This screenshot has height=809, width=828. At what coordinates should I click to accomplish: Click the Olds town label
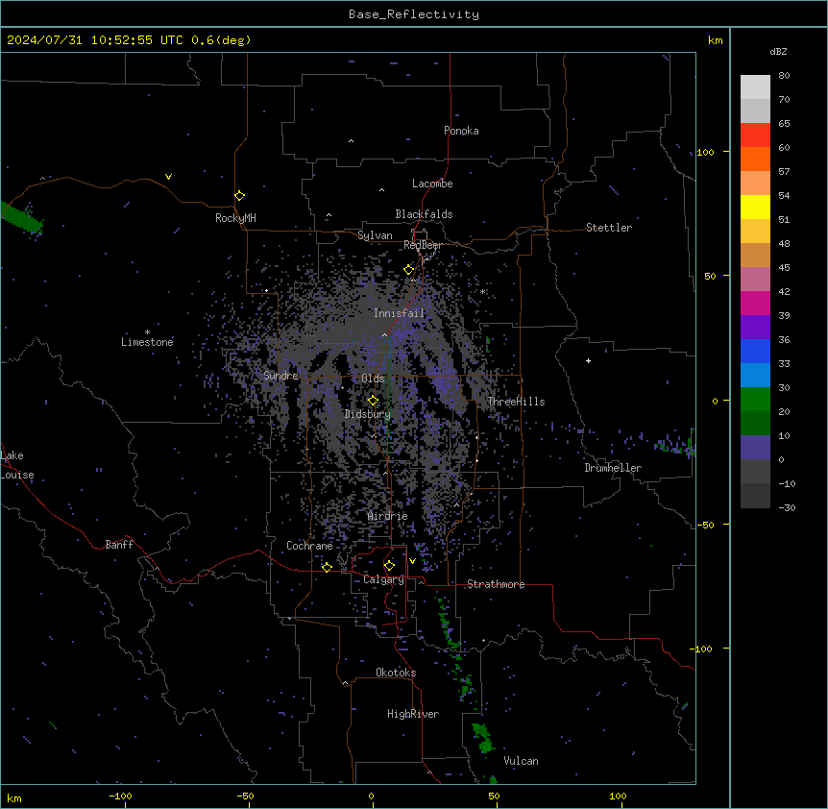tap(373, 379)
